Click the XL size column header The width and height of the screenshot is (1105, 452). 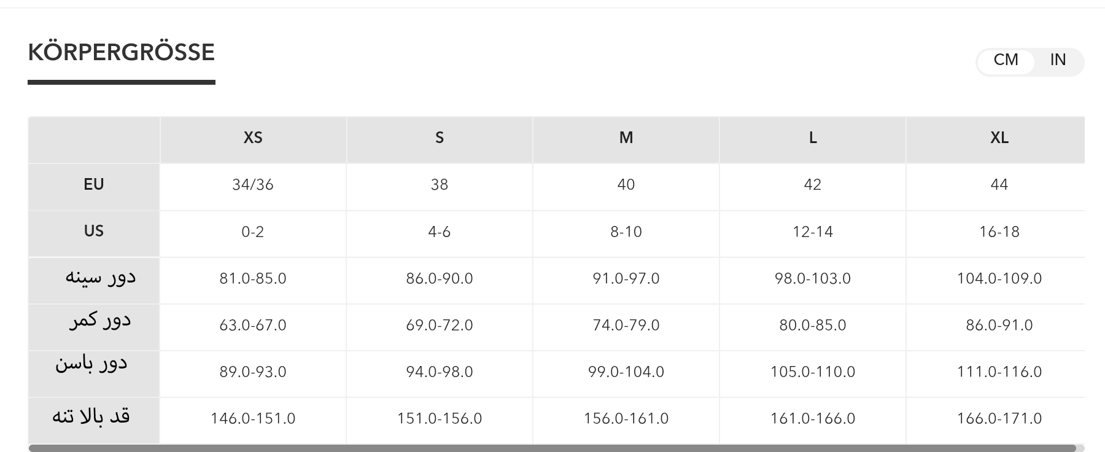[999, 138]
